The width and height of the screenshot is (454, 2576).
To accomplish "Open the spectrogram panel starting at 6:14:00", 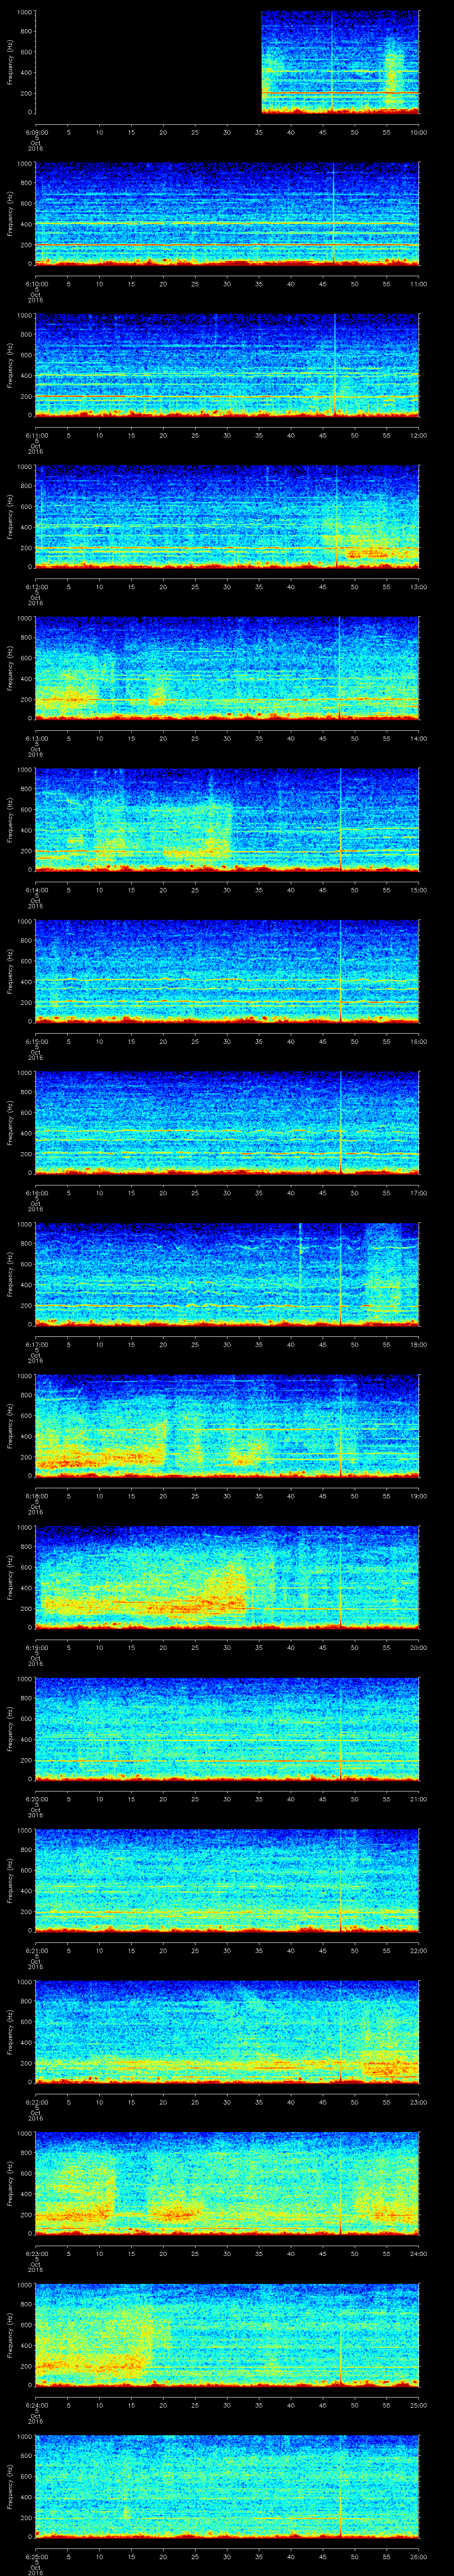I will pyautogui.click(x=227, y=819).
